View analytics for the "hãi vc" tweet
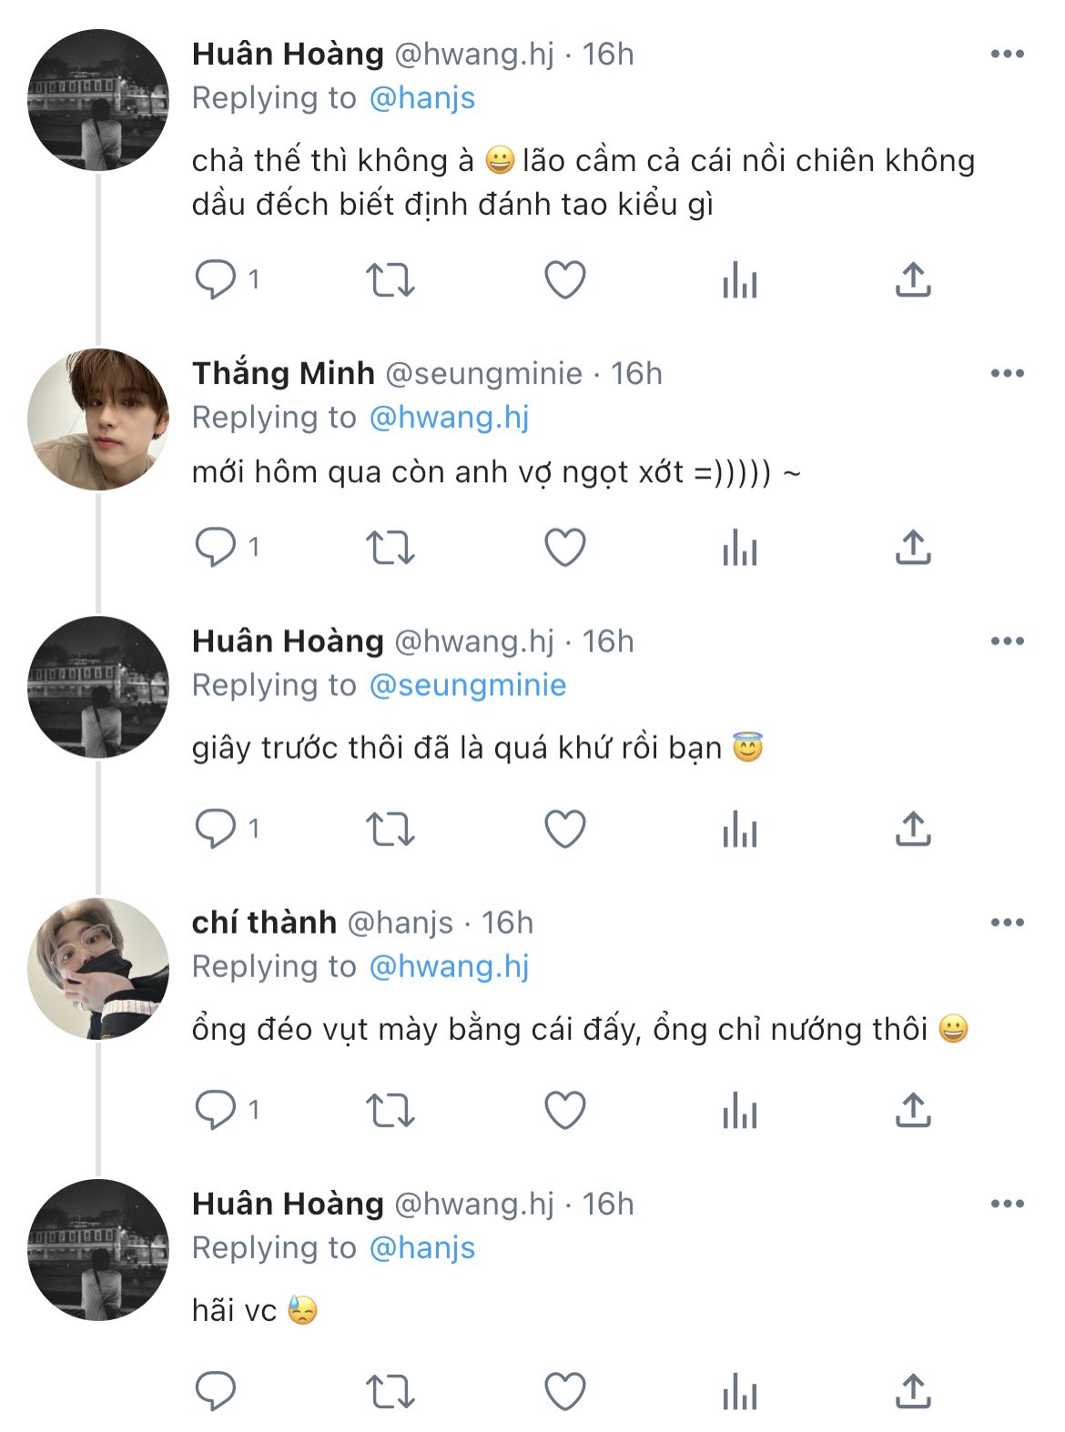1065x1432 pixels. (x=739, y=1392)
